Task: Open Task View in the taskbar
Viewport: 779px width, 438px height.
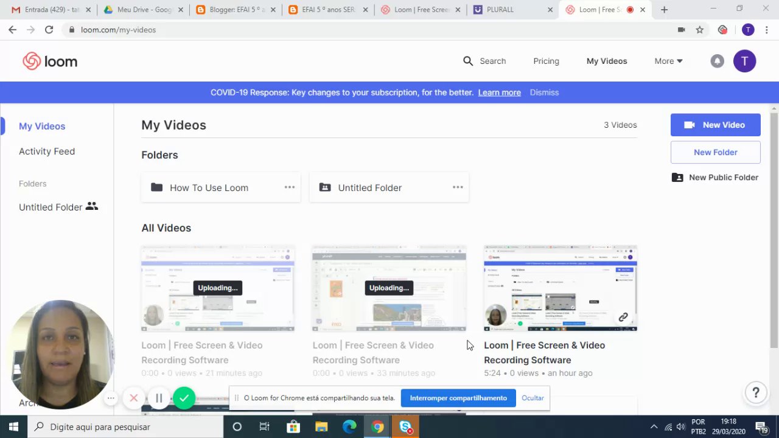Action: click(265, 426)
